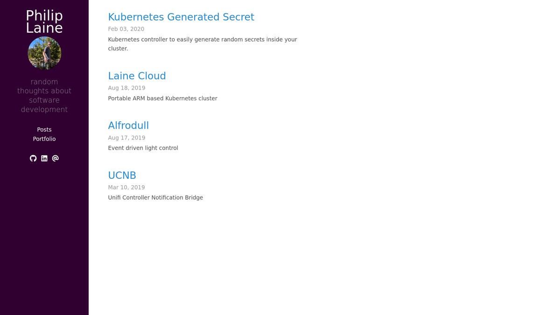This screenshot has height=315, width=560.
Task: Click the Mar 10, 2019 date
Action: (x=126, y=187)
